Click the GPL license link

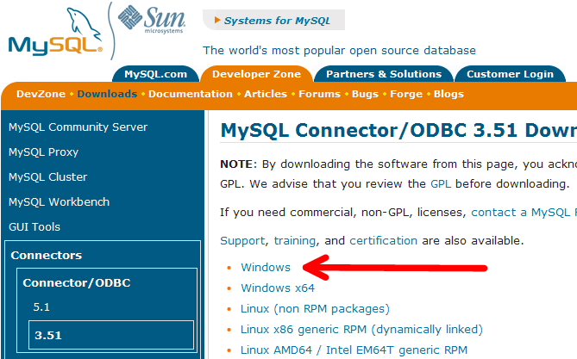click(441, 183)
